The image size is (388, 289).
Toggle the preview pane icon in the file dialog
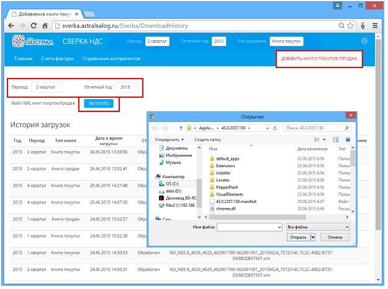(x=336, y=140)
